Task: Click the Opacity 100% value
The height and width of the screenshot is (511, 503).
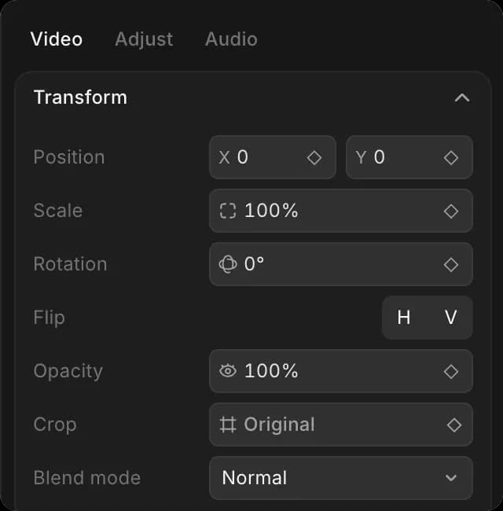Action: (271, 371)
